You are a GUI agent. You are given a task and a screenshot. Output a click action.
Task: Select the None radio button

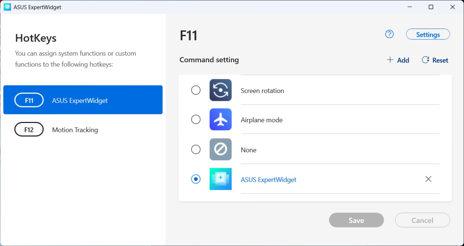coord(196,149)
